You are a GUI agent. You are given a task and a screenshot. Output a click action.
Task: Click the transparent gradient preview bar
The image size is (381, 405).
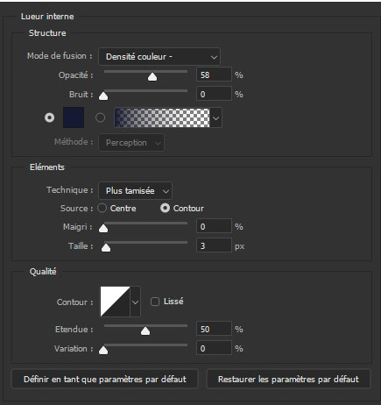click(x=162, y=117)
